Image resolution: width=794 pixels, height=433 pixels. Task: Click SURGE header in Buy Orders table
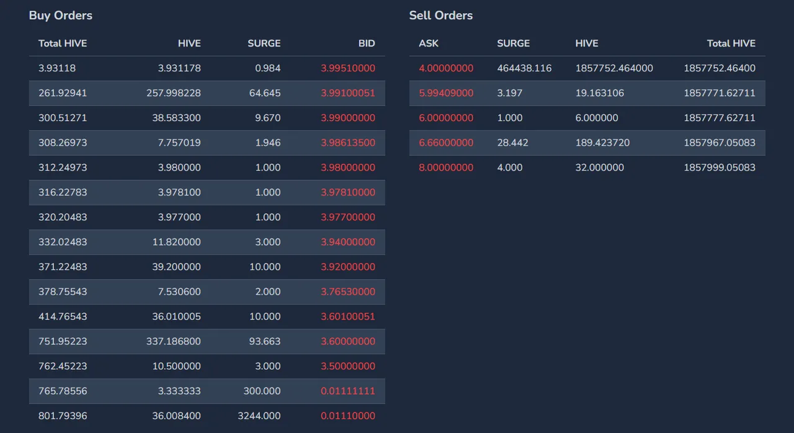coord(264,43)
